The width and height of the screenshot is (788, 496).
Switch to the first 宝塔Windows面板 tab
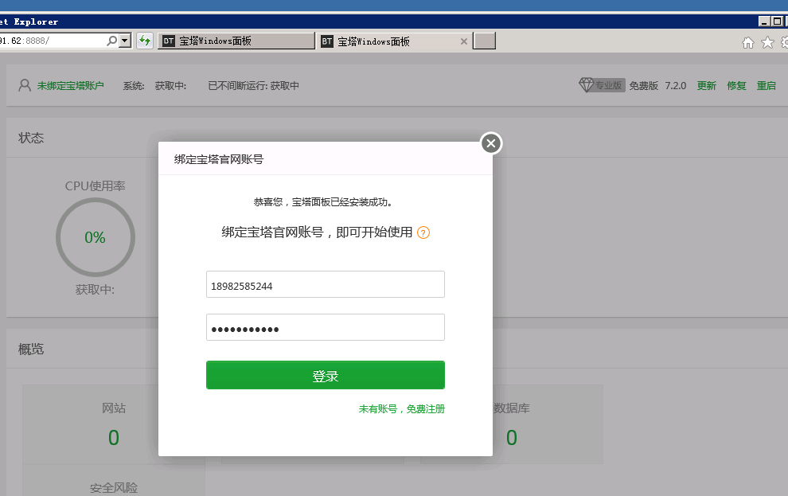point(236,41)
